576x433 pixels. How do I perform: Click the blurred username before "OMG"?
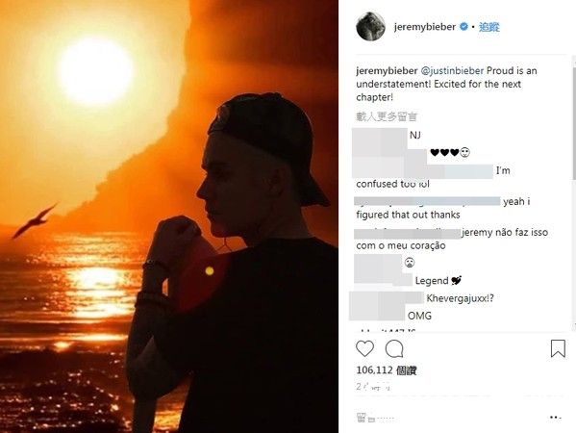pyautogui.click(x=377, y=315)
